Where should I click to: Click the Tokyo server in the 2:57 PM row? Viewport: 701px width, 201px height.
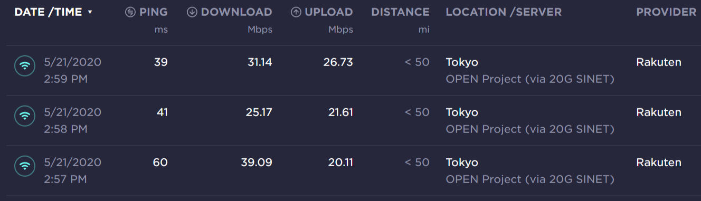point(462,162)
